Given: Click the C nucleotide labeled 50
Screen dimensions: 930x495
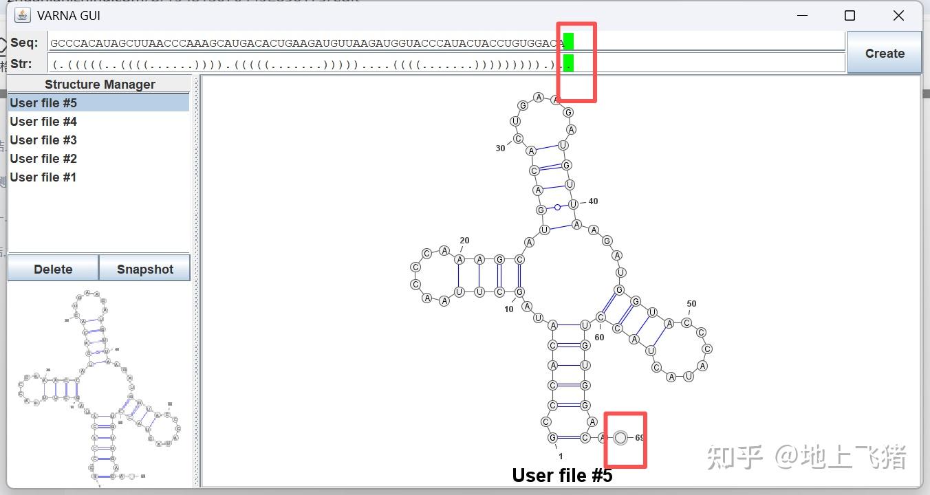Looking at the screenshot, I should [686, 323].
